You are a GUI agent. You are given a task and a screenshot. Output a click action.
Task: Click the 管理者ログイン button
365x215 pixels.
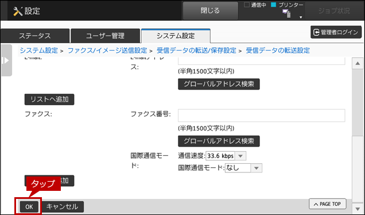(336, 32)
